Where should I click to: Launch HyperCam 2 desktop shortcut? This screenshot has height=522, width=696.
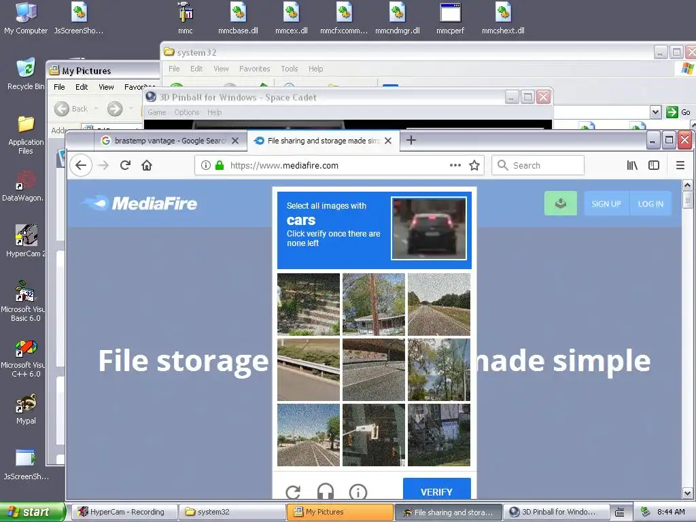26,241
